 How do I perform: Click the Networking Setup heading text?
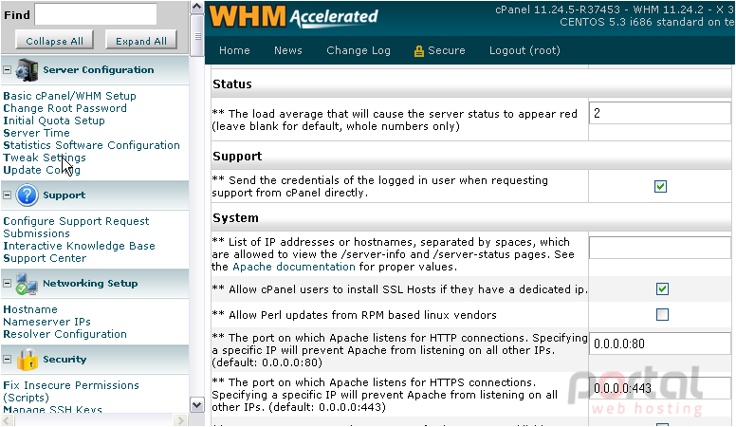click(90, 284)
